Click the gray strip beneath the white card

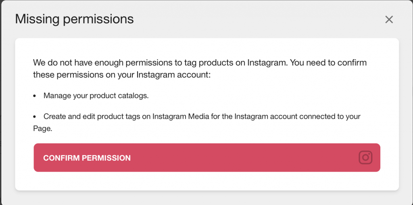pos(207,198)
